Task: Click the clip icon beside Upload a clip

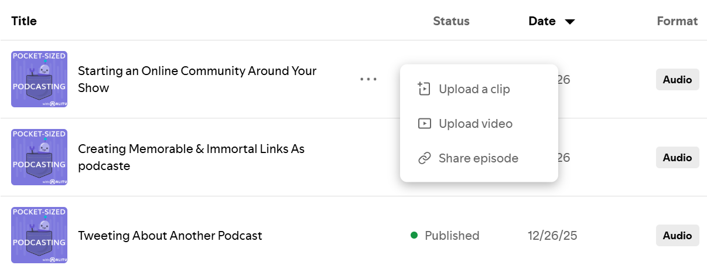Action: (424, 89)
